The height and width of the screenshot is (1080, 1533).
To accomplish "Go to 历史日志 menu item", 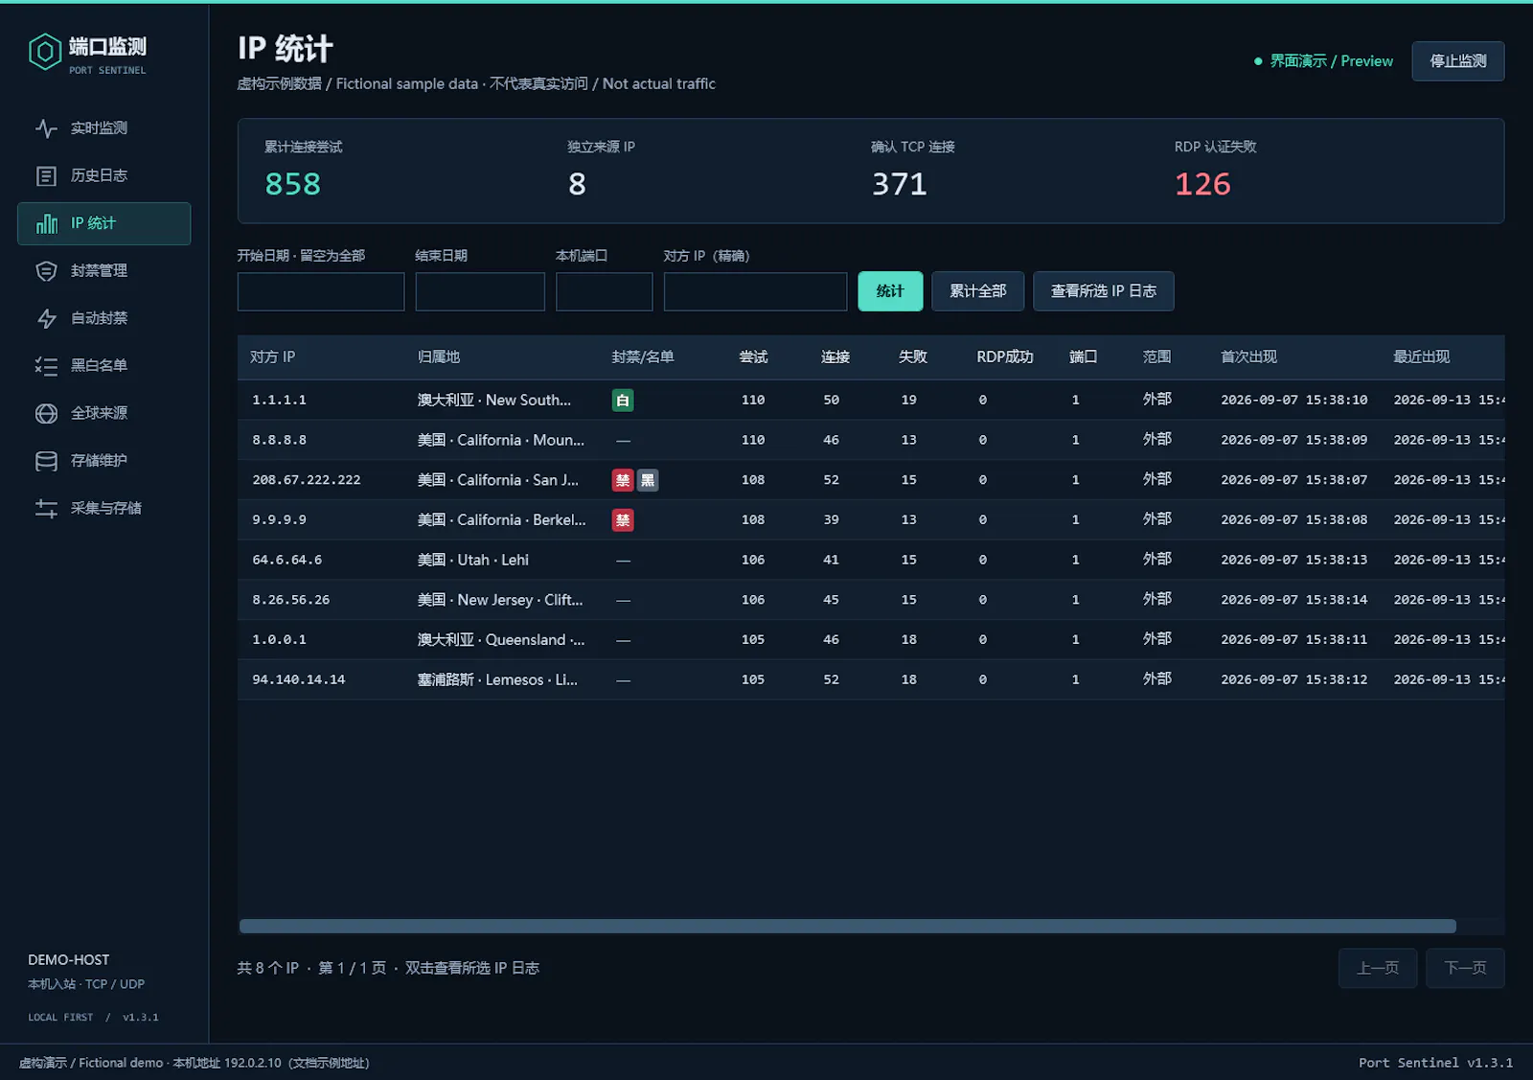I will pos(103,175).
